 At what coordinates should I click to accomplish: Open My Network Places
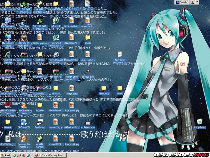[x=8, y=38]
